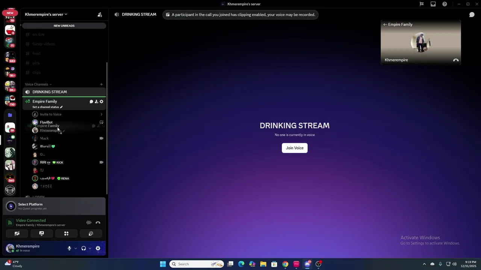The image size is (481, 270).
Task: Open the Select Platform quest card
Action: click(x=54, y=206)
